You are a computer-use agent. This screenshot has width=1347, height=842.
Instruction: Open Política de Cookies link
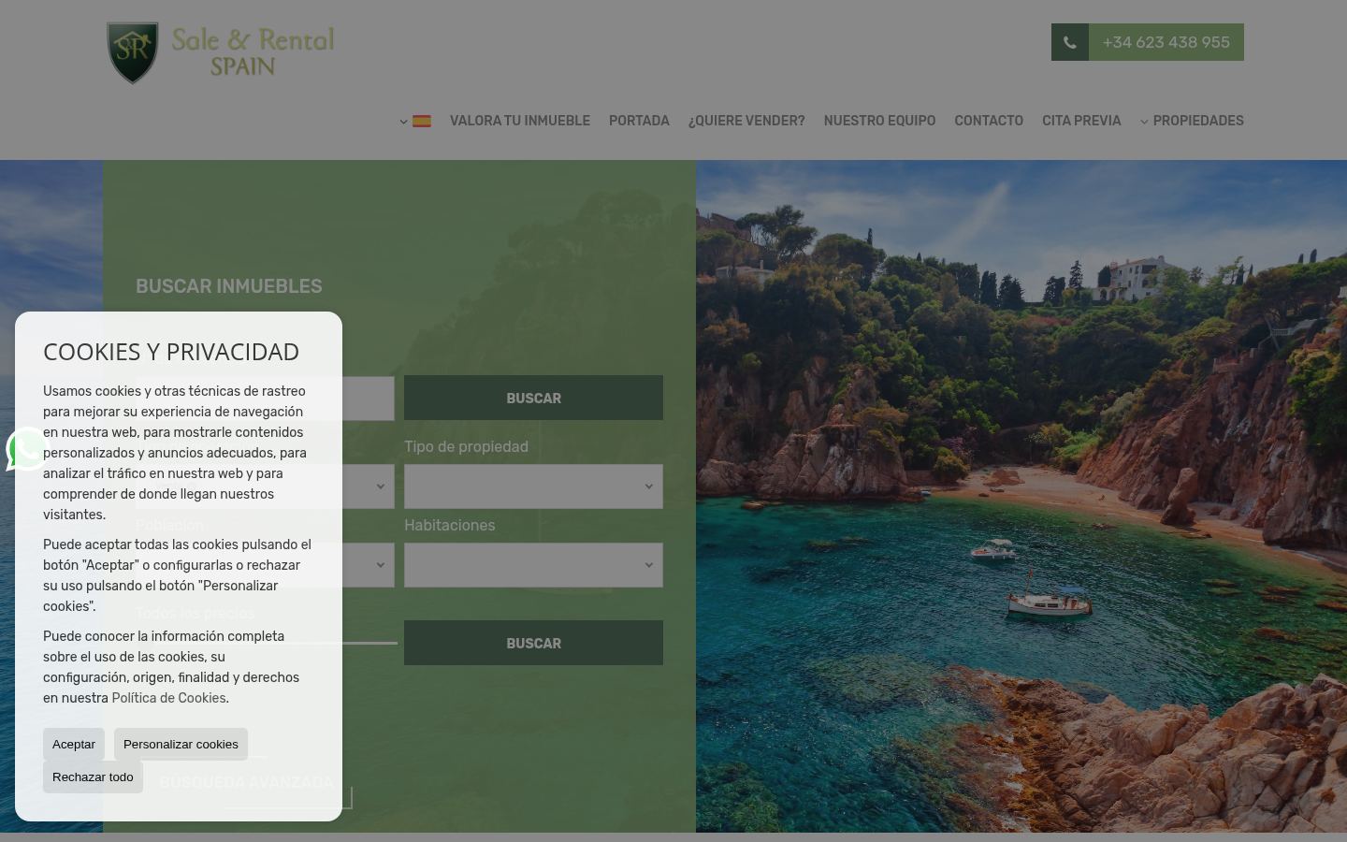168,698
